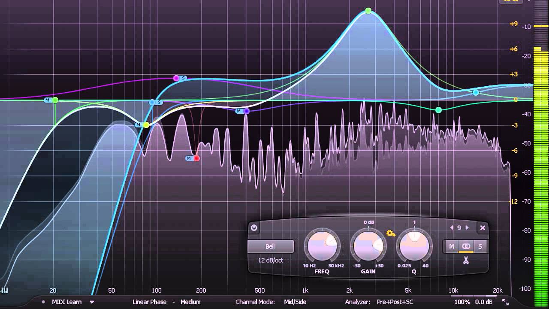Delete band with the X button
Viewport: 549px width, 309px height.
pos(483,228)
